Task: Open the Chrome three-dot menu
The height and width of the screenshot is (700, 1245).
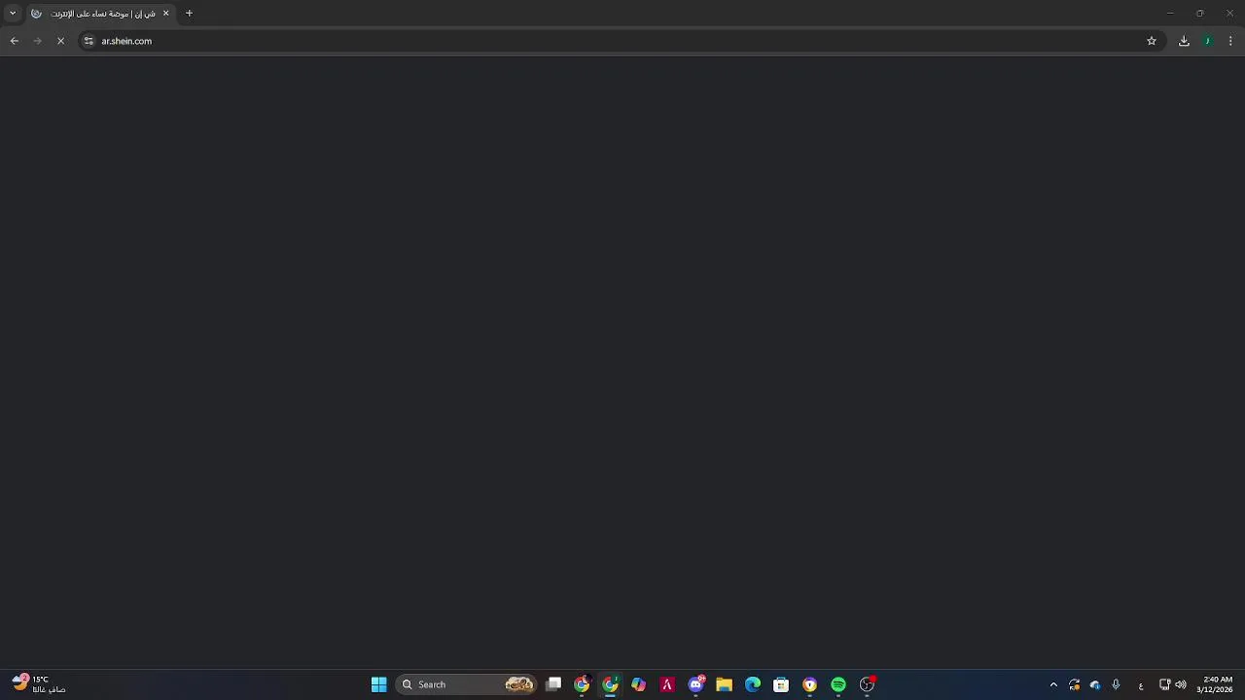Action: click(x=1230, y=41)
